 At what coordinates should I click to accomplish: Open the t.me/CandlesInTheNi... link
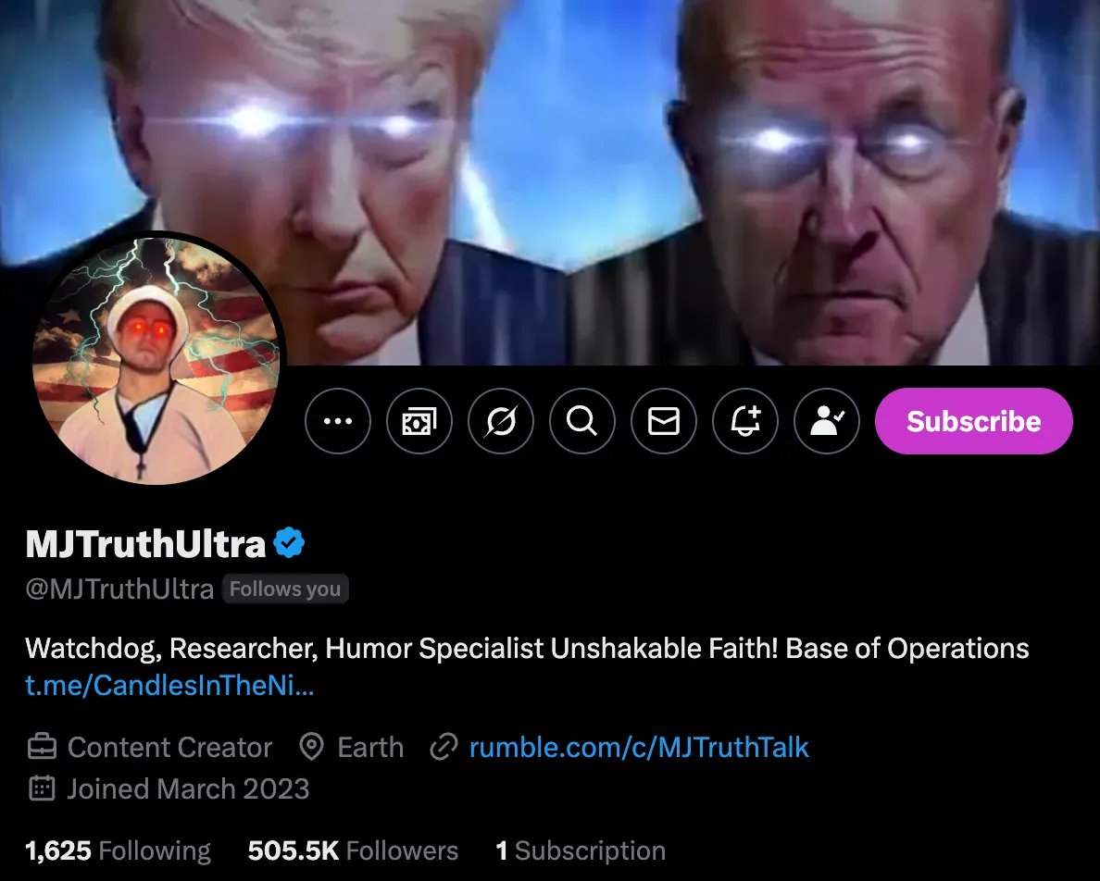point(169,685)
